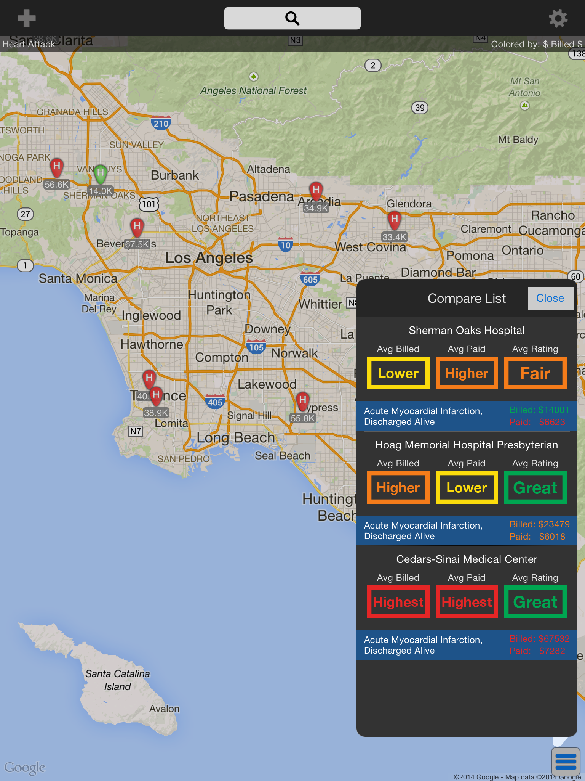Tap the Billed: $14001 value
The height and width of the screenshot is (781, 585).
click(539, 410)
